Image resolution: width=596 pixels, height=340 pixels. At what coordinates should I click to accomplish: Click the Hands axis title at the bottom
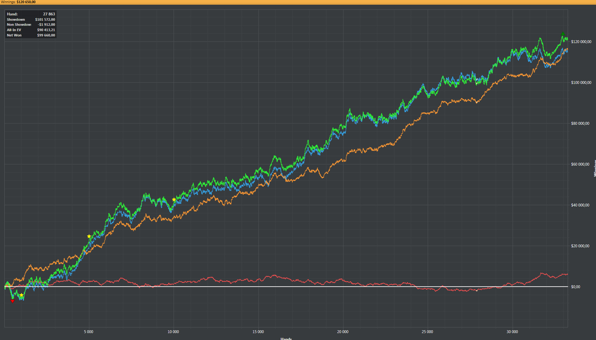click(x=286, y=338)
